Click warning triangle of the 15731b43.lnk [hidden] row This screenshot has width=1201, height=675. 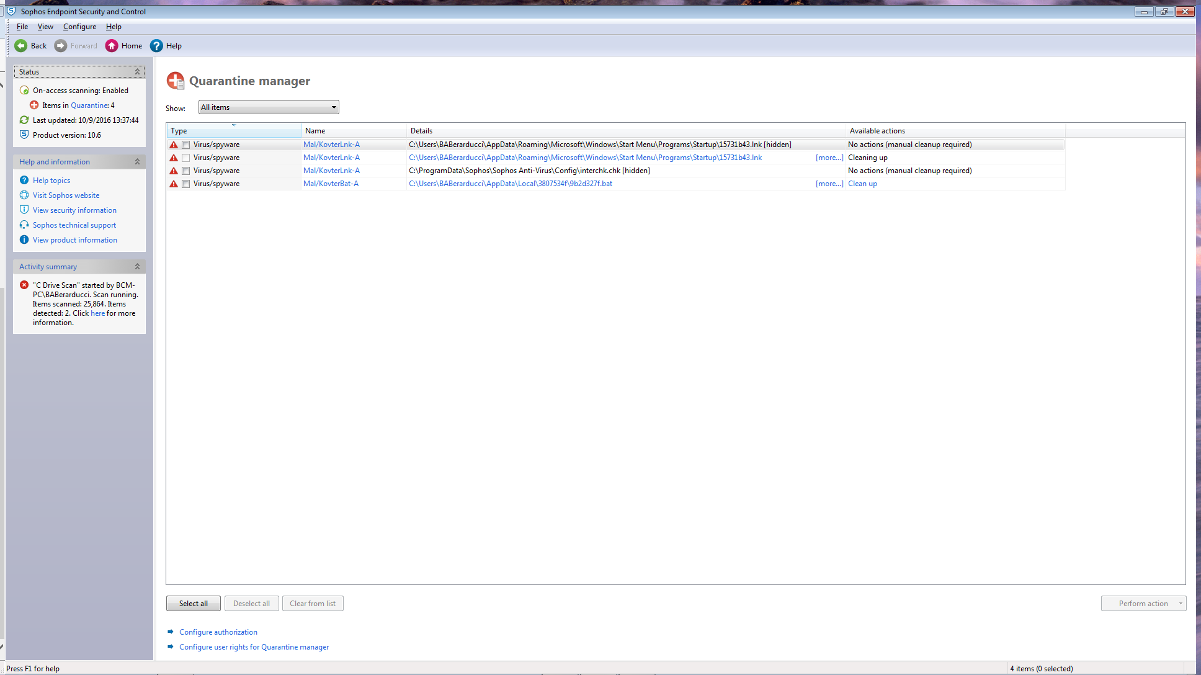click(174, 145)
